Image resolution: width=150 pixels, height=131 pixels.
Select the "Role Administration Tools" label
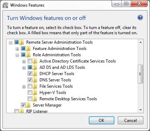pos(57,55)
